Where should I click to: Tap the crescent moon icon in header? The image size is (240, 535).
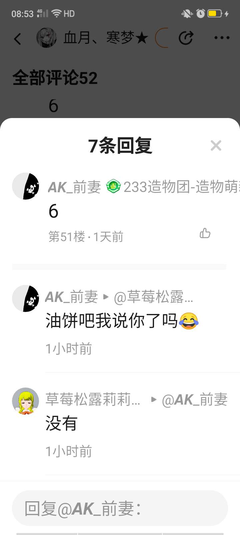coord(161,38)
